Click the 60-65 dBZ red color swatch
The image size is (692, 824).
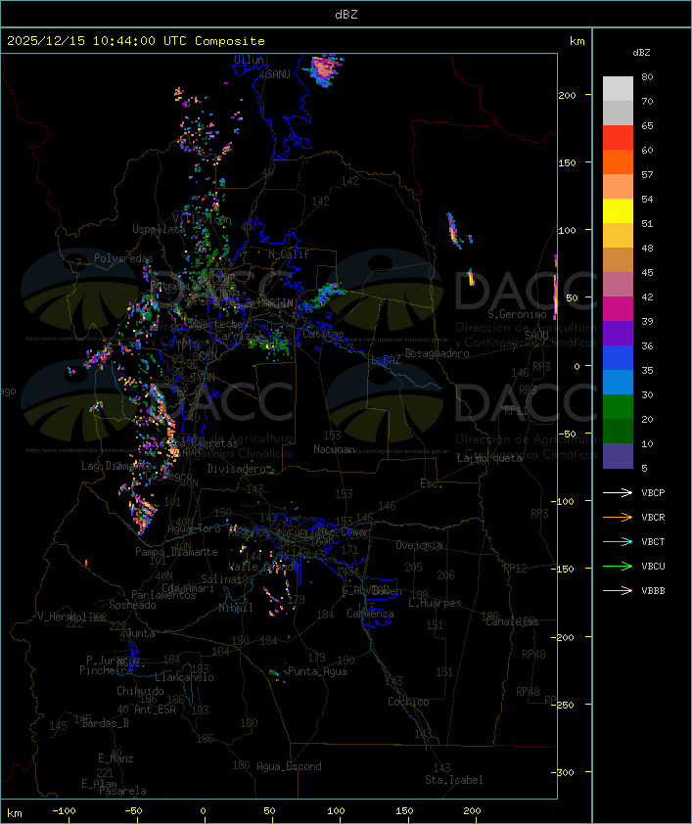pyautogui.click(x=618, y=138)
